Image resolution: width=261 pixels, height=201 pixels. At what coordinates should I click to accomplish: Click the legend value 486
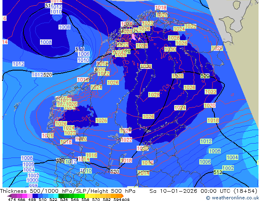click(x=21, y=199)
